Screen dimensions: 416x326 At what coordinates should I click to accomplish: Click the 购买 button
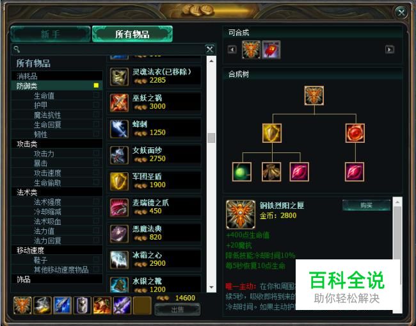366,205
